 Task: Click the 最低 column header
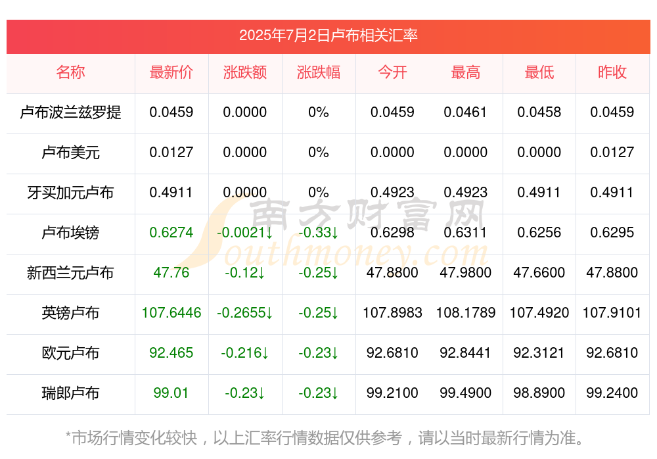point(539,72)
